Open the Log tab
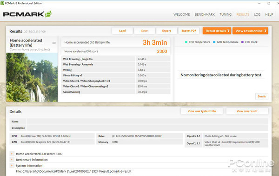The image size is (279, 176). [257, 14]
